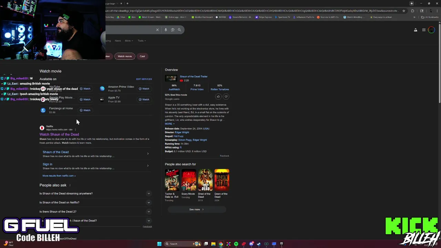Open Google Labs flask icon

[x=416, y=30]
